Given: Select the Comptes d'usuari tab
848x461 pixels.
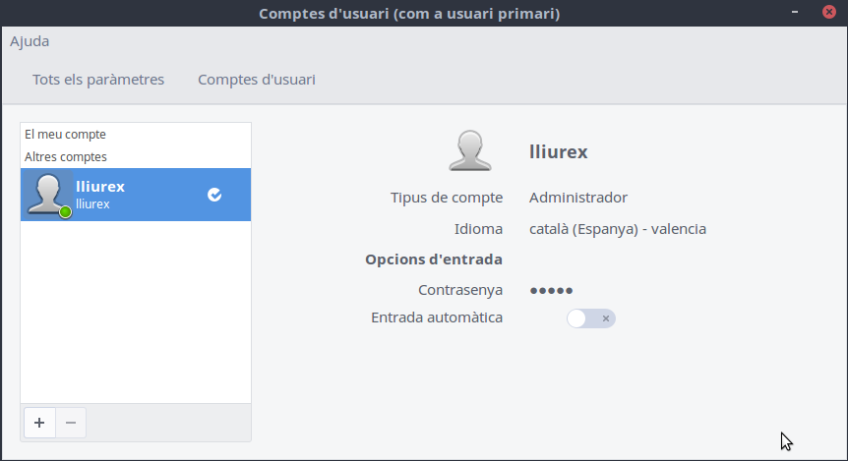Looking at the screenshot, I should [257, 80].
